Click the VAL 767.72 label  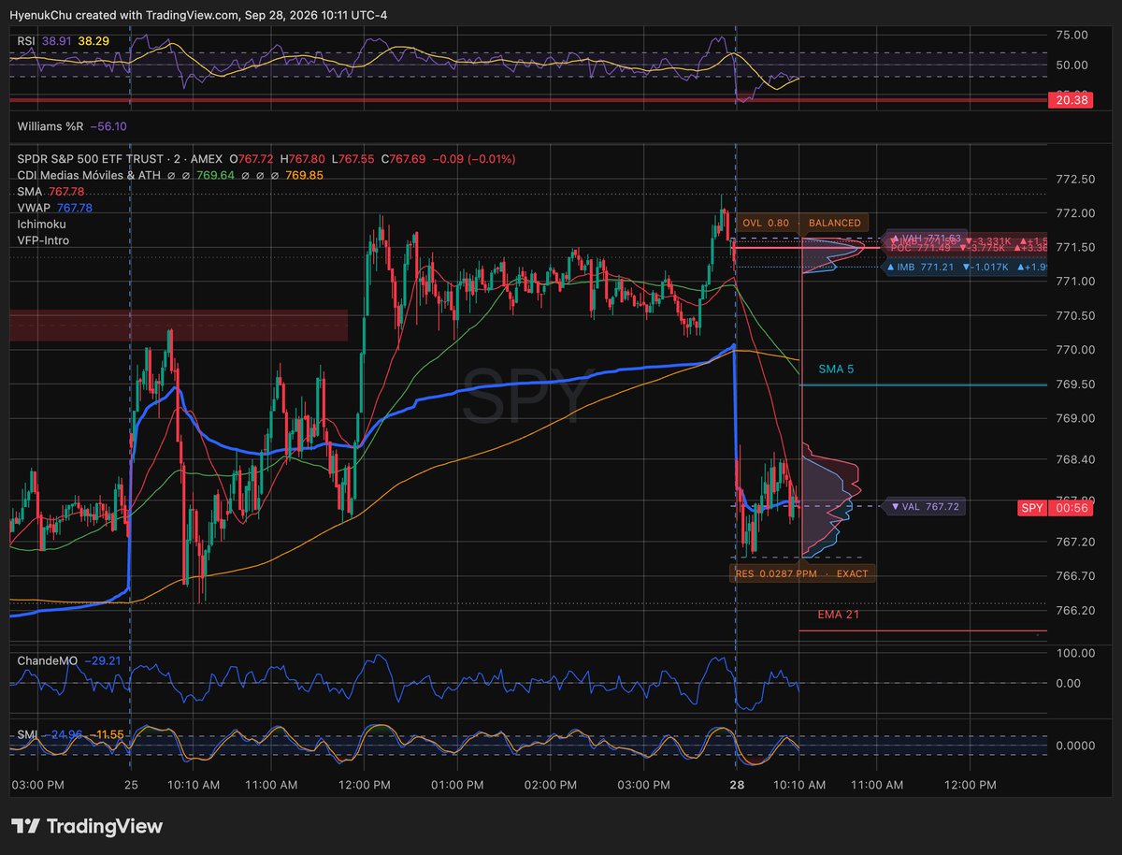click(x=926, y=507)
